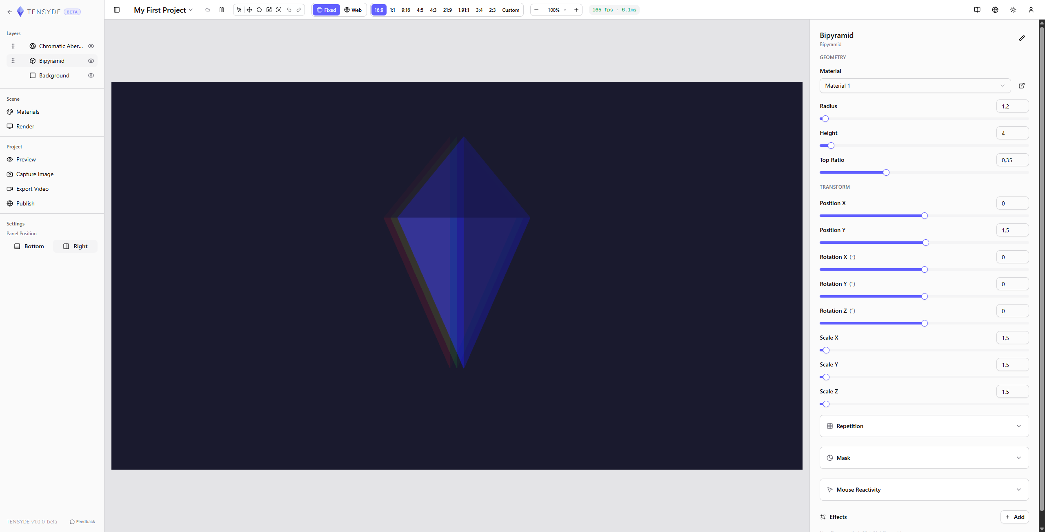Open the user account icon
This screenshot has height=532, width=1045.
coord(1031,10)
